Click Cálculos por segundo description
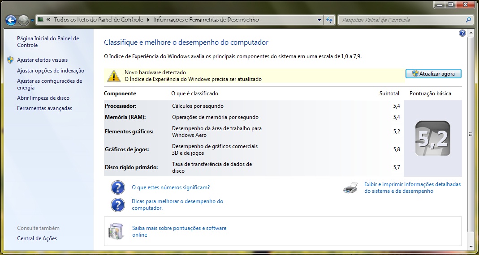This screenshot has height=255, width=479. 198,106
